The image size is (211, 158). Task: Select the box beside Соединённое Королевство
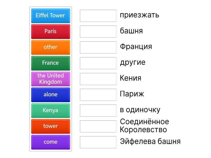(x=98, y=126)
